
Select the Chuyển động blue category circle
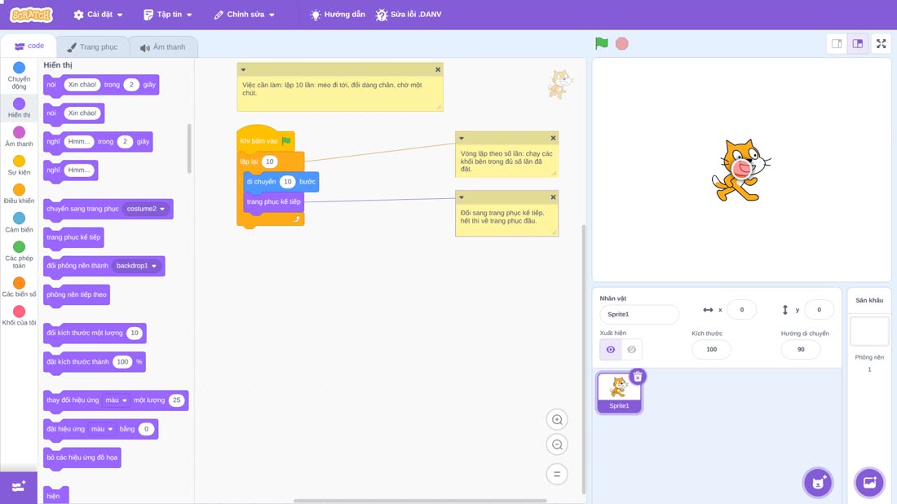[19, 68]
